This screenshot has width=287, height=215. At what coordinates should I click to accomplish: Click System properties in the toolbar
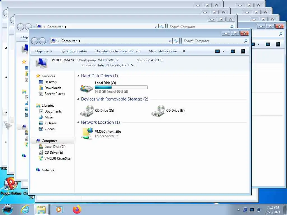74,51
